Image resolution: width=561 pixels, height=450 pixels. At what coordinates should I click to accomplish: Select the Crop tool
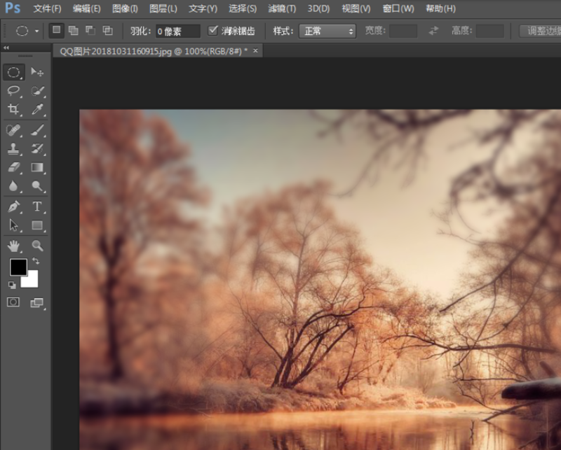[x=14, y=109]
